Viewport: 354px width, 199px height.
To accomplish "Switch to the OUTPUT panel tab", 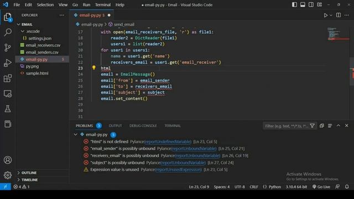I will click(x=115, y=125).
